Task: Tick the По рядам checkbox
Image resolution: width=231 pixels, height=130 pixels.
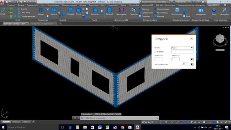Action: coord(155,52)
